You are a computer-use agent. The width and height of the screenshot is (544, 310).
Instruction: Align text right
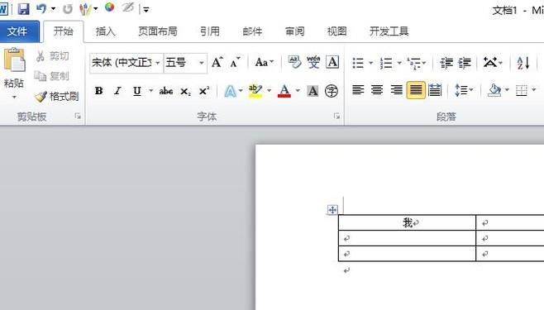396,90
